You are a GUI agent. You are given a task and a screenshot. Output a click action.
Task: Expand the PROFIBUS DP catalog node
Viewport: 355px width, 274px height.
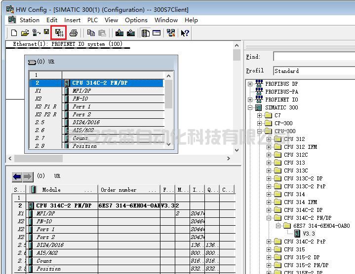(250, 84)
